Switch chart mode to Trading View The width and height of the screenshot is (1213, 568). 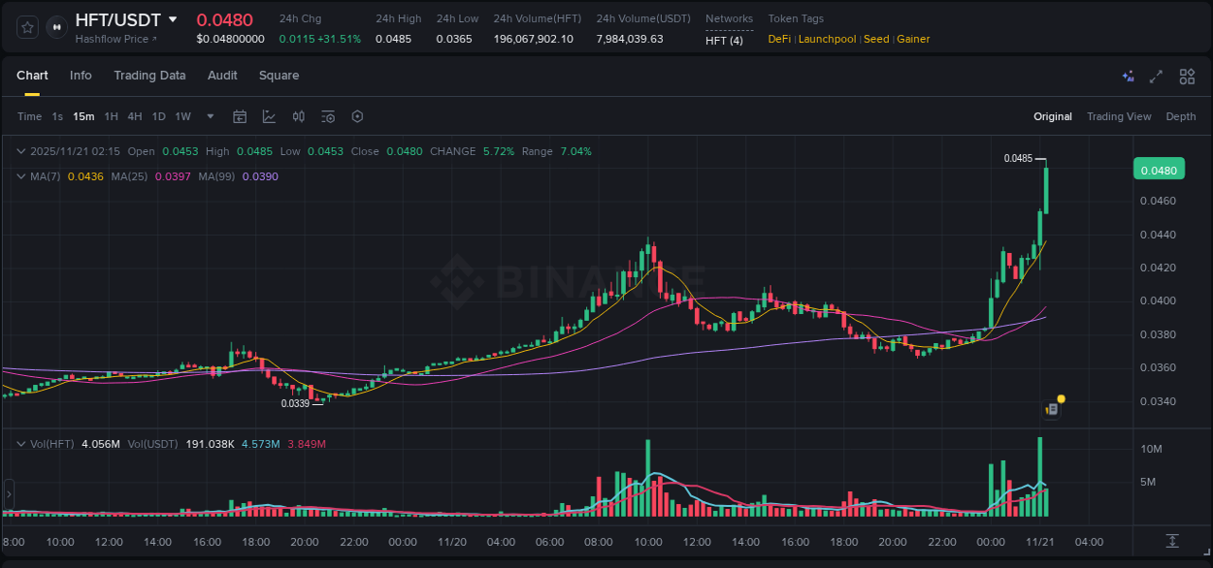click(1119, 116)
